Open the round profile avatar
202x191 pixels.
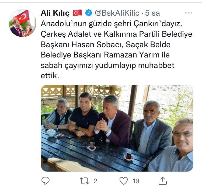(22, 23)
